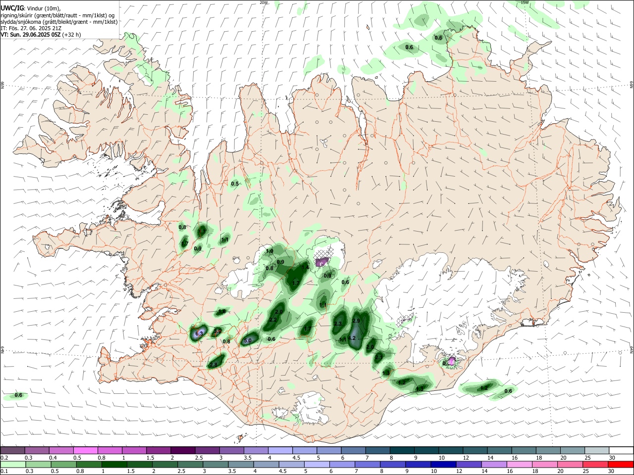Viewport: 634px width, 475px height.
Task: Select the 2.8 value in southwest Iceland
Action: pyautogui.click(x=213, y=365)
